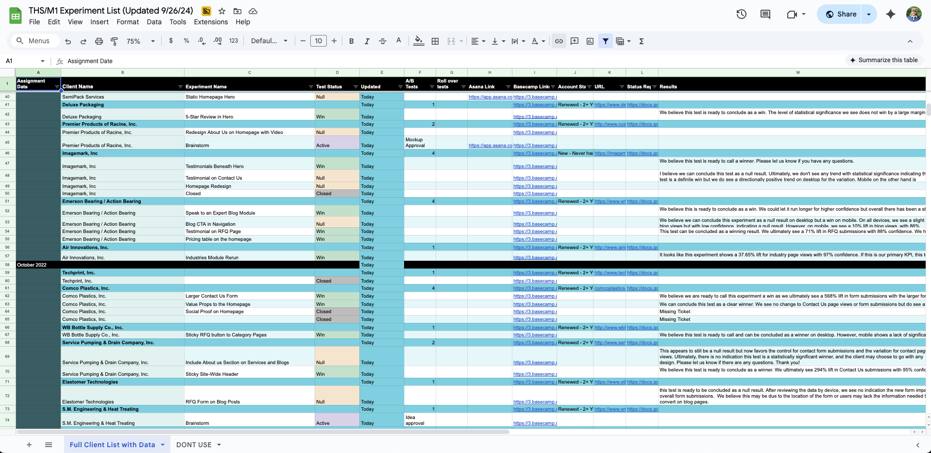
Task: Open the Borders tool
Action: coord(435,41)
